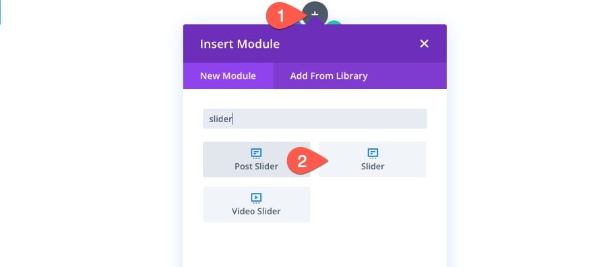
Task: Click the teal circle button behind the dialog
Action: point(334,23)
